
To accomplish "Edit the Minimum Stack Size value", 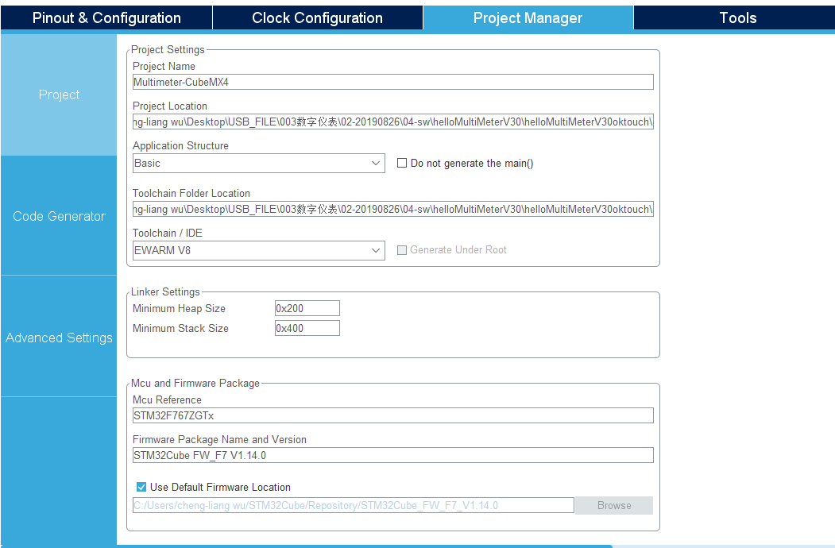I will coord(307,328).
